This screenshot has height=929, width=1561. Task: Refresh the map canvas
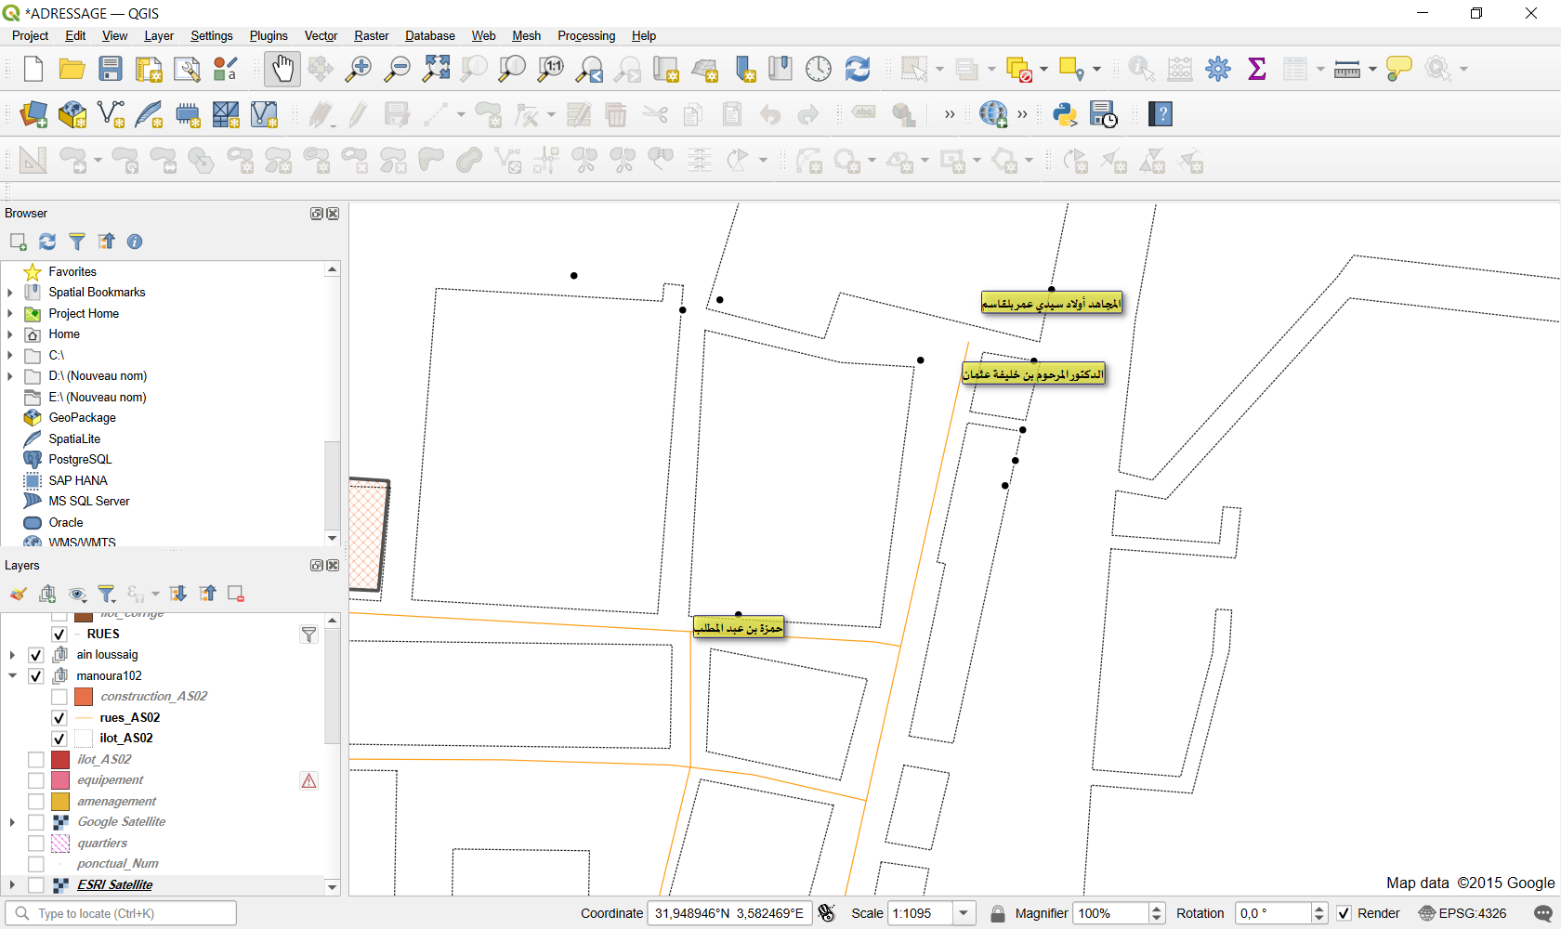pos(858,69)
